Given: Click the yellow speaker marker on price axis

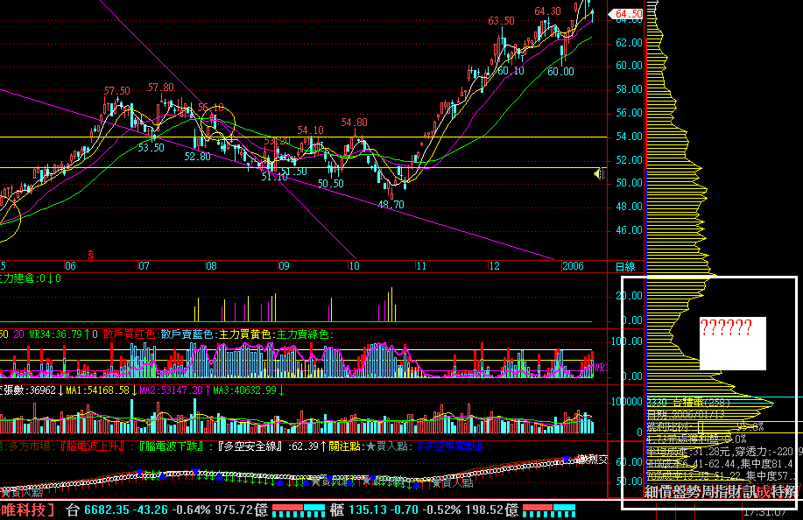Looking at the screenshot, I should (600, 175).
